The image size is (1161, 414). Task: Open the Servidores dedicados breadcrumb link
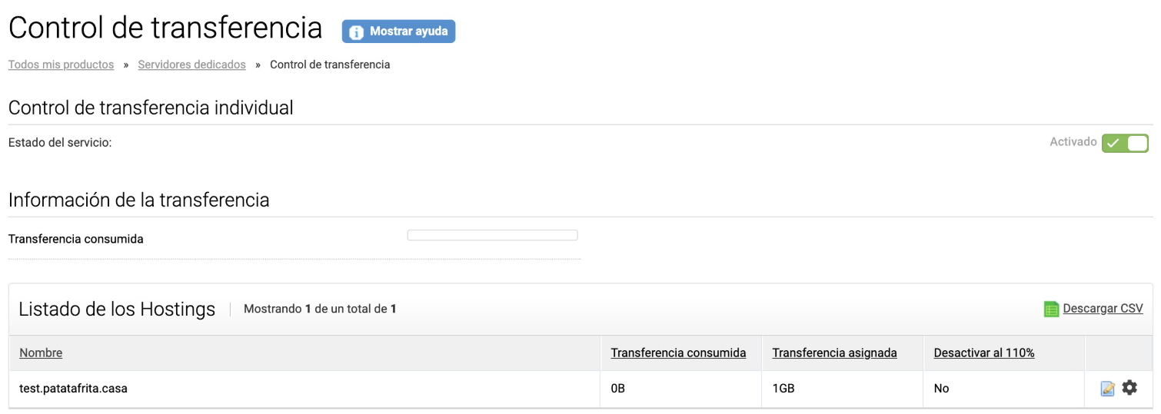(191, 65)
